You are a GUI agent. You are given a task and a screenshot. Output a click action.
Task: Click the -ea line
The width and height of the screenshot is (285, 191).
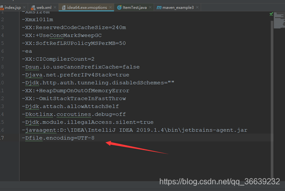point(27,51)
